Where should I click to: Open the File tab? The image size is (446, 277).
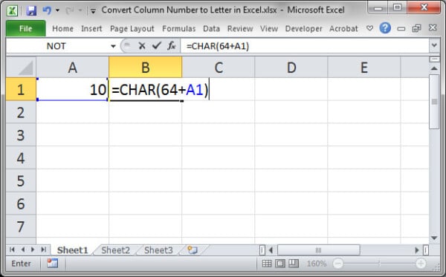click(25, 28)
